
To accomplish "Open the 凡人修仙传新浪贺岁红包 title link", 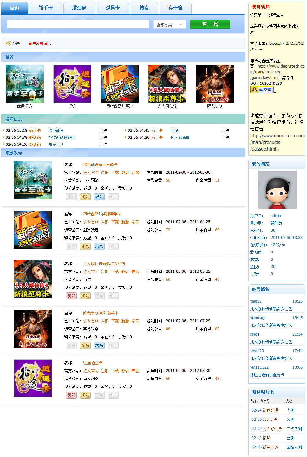I will (x=104, y=264).
